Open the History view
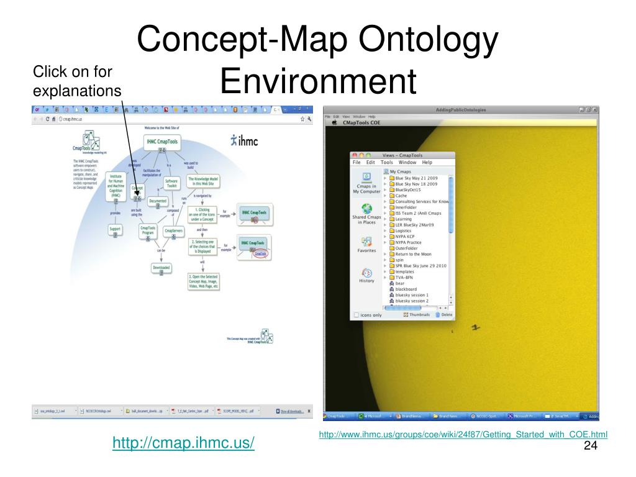The height and width of the screenshot is (477, 636). (366, 275)
